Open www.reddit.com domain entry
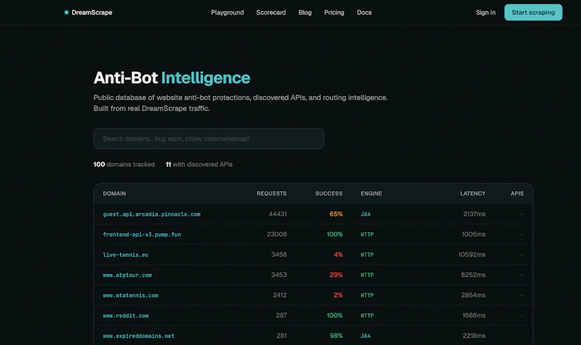Viewport: 581px width, 345px height. coord(126,316)
